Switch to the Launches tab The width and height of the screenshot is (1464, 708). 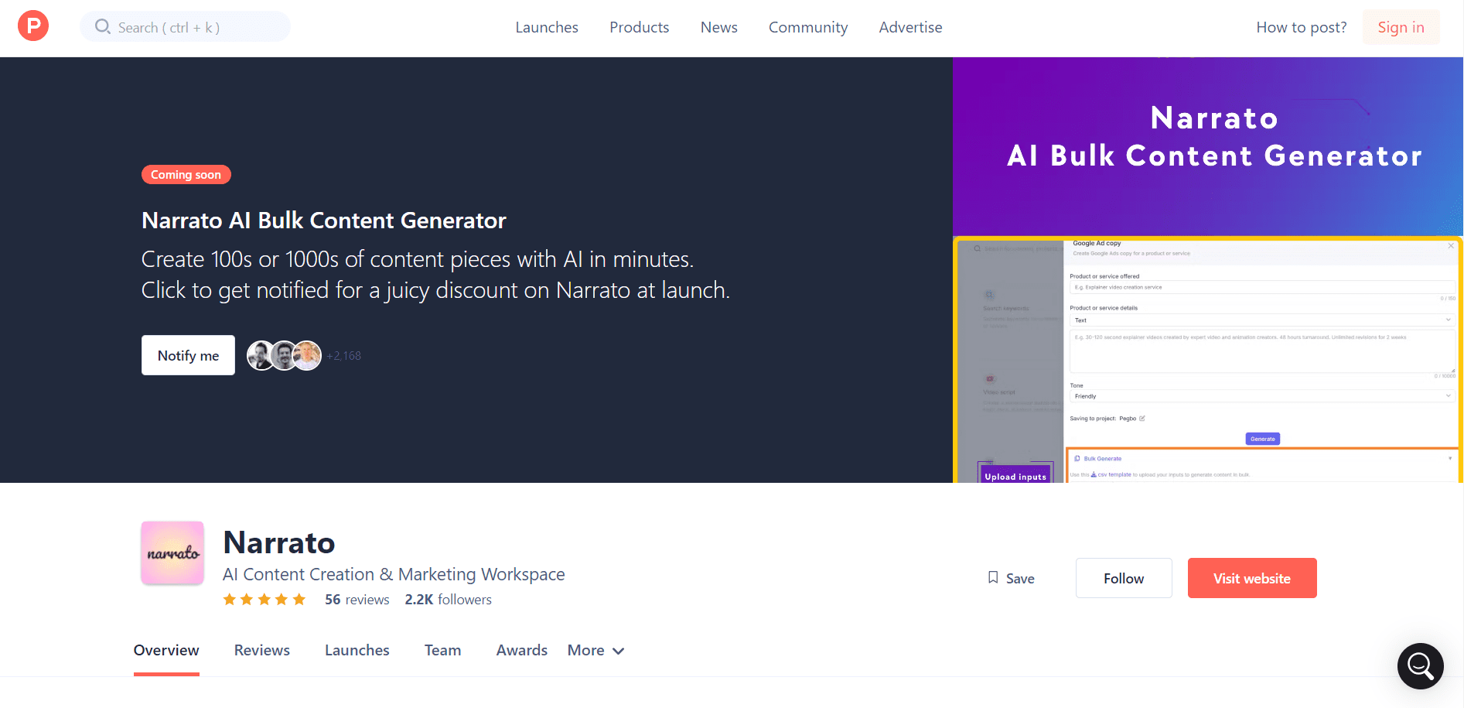tap(357, 651)
